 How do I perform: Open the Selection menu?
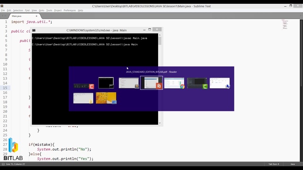[18, 10]
